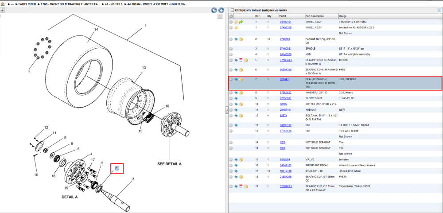The width and height of the screenshot is (443, 213).
Task: Click 'SEE DETAIL A' text in diagram
Action: point(169,164)
